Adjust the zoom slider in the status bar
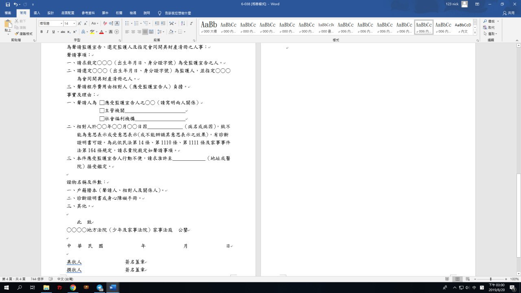 coord(490,279)
